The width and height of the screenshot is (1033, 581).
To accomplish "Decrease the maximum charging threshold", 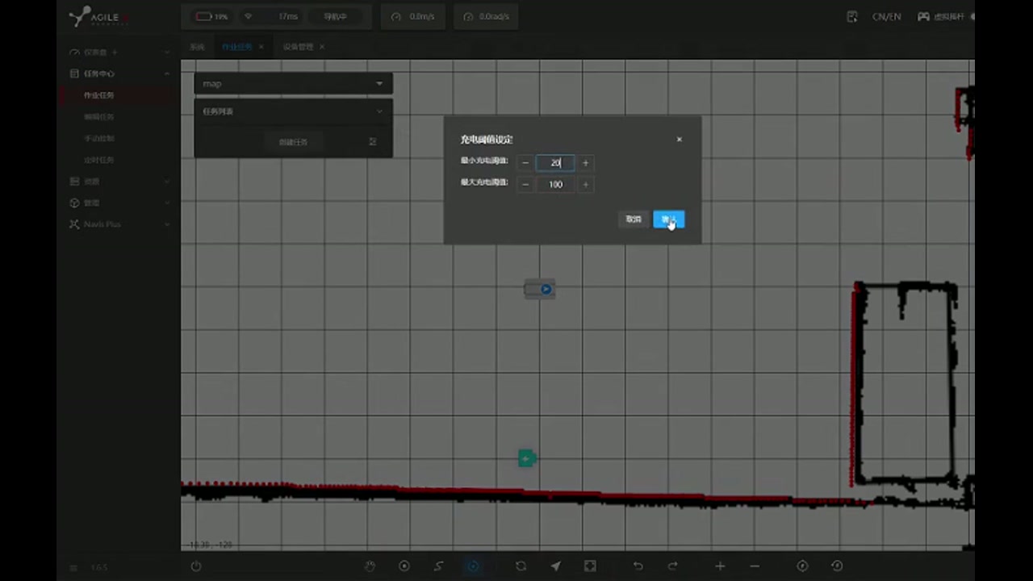I will tap(525, 185).
